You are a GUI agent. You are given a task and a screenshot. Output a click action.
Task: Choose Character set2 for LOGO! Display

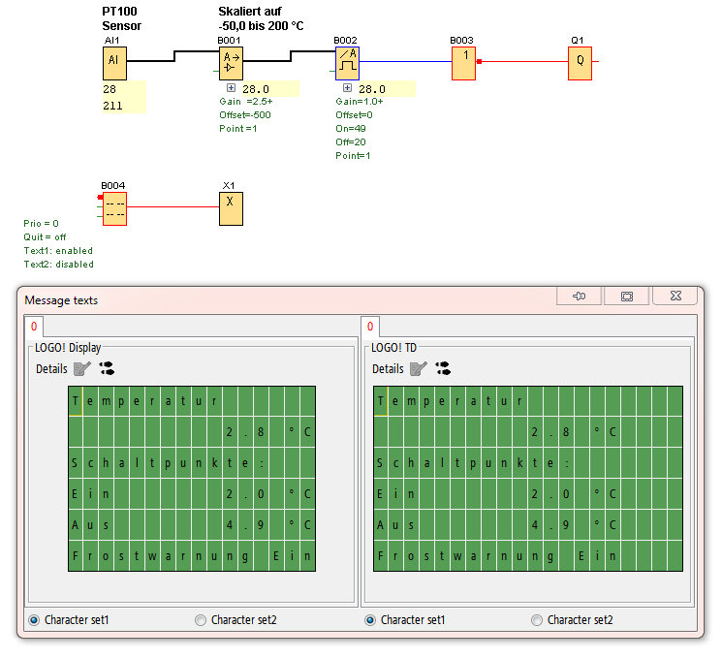point(201,620)
